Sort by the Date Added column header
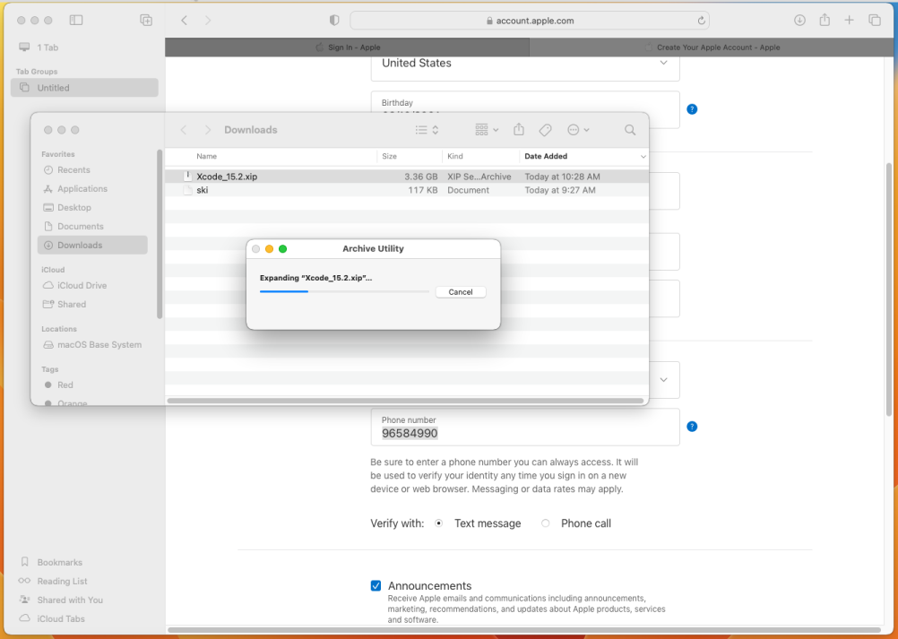 [x=584, y=156]
